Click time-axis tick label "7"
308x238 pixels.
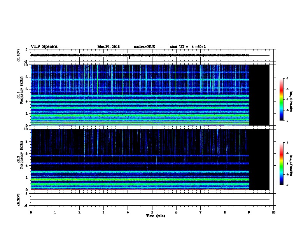click(x=201, y=212)
